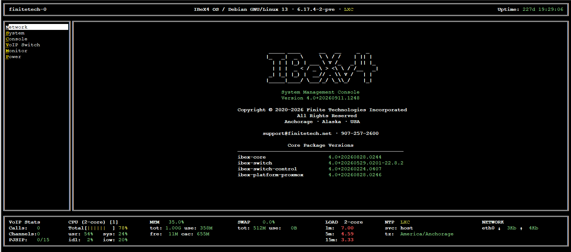Viewport: 571px width, 252px height.
Task: Select the Network menu item
Action: click(37, 27)
